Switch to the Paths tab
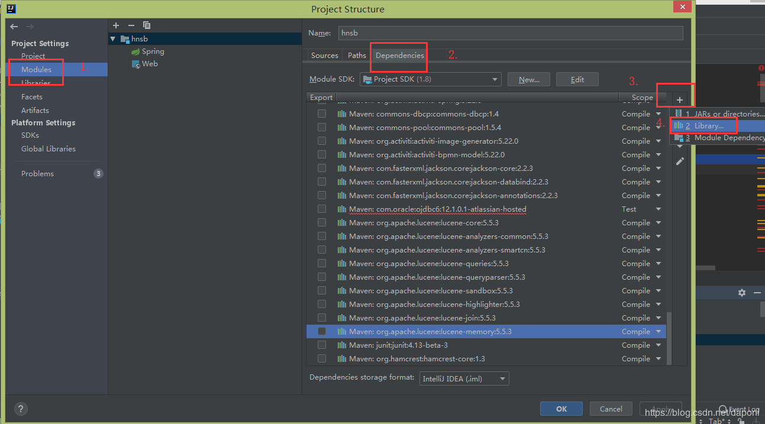 [357, 55]
